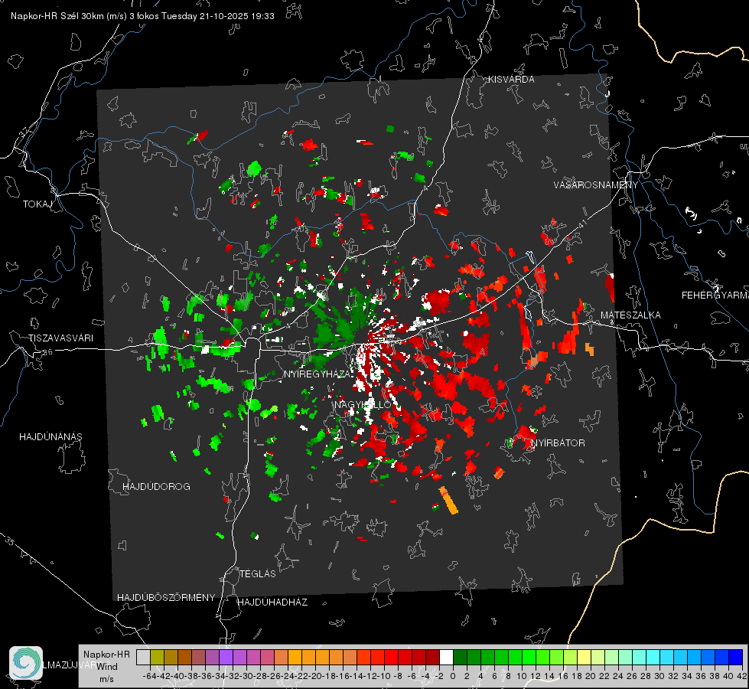749x689 pixels.
Task: Click the TÉGLÁS town label
Action: tap(258, 573)
